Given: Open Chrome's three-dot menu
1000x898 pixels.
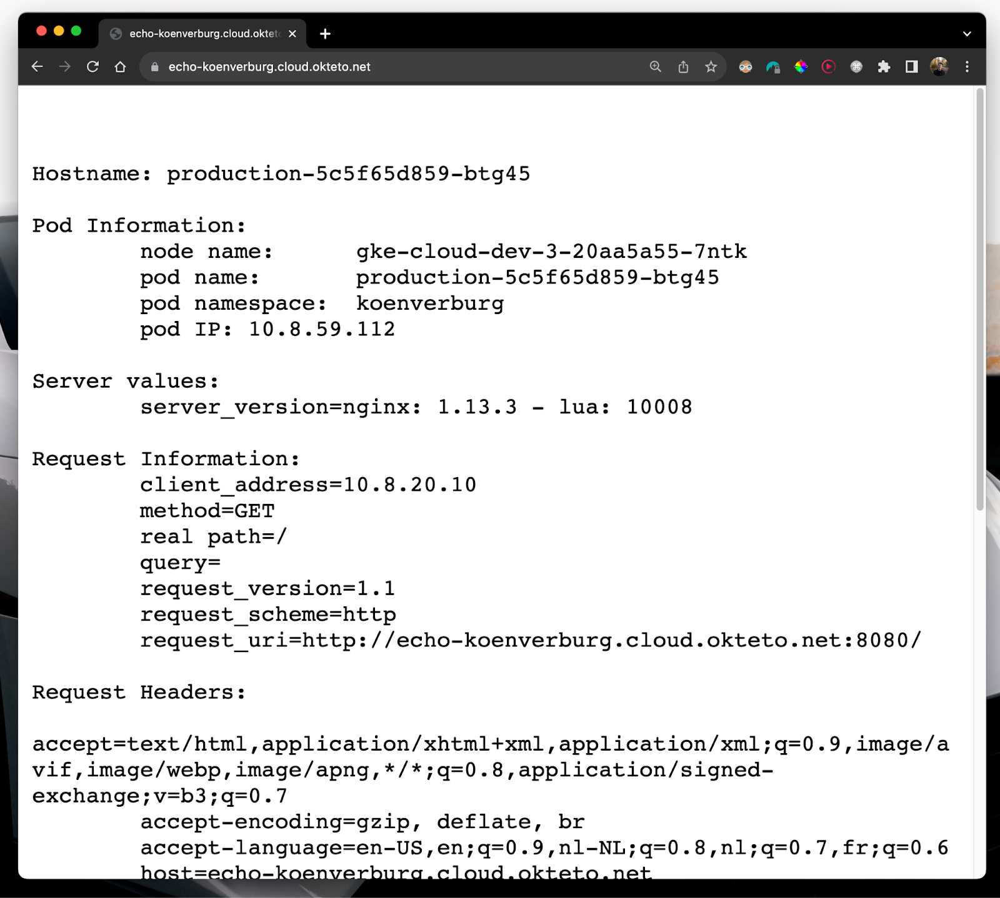Looking at the screenshot, I should [966, 67].
